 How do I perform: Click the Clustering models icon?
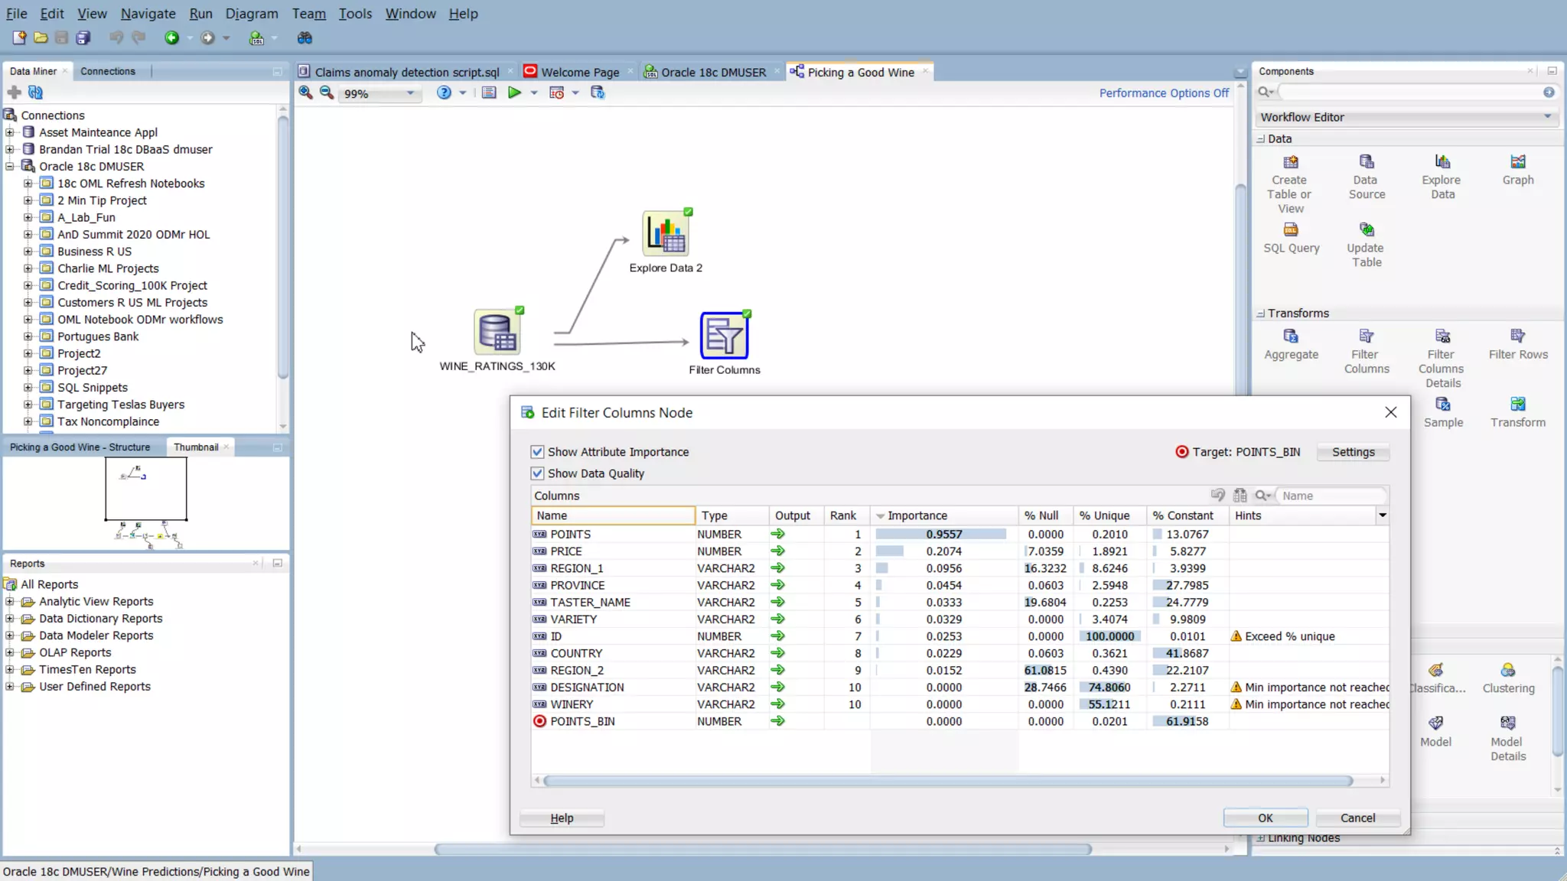point(1507,671)
